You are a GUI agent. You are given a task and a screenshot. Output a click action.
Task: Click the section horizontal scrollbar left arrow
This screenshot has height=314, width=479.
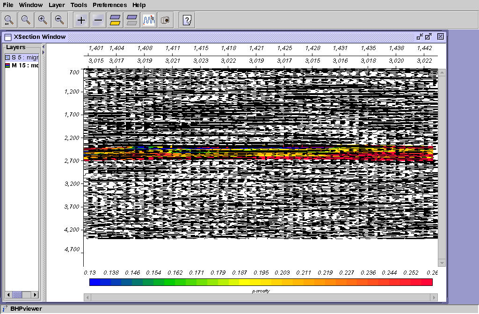coord(87,297)
